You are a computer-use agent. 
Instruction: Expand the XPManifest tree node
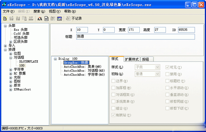point(11,89)
